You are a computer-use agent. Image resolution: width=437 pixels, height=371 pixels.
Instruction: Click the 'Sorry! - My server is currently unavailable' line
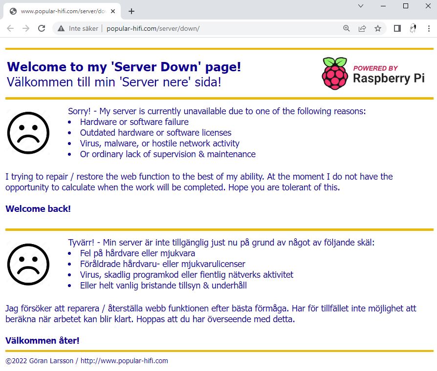pos(217,111)
